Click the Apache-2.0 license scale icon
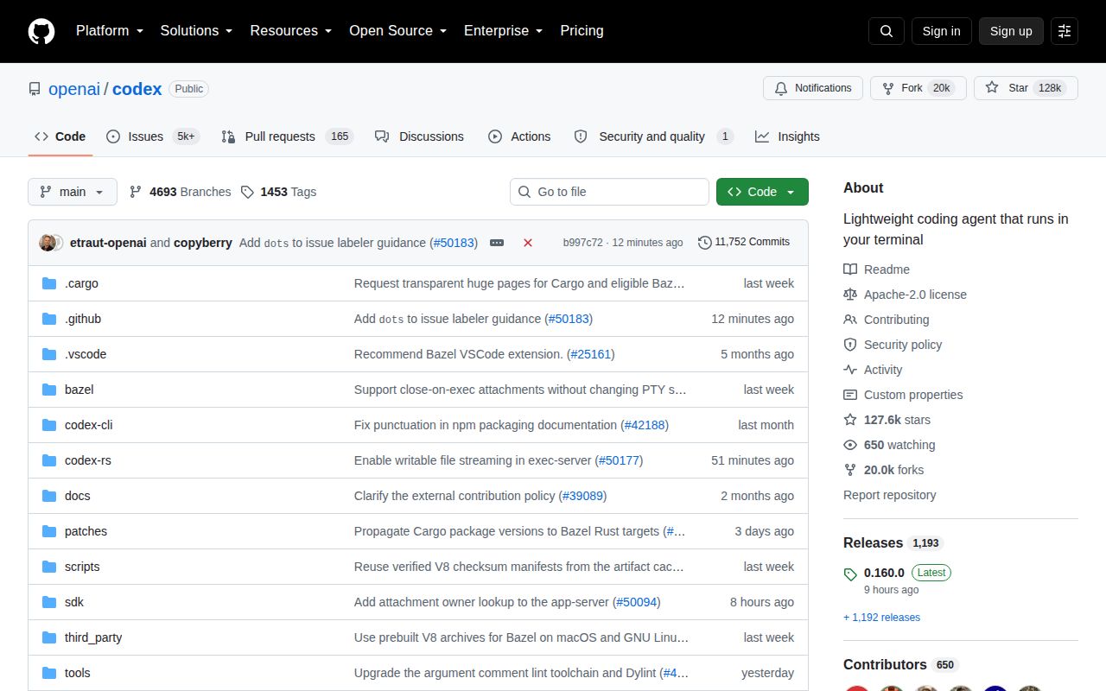 pos(850,295)
